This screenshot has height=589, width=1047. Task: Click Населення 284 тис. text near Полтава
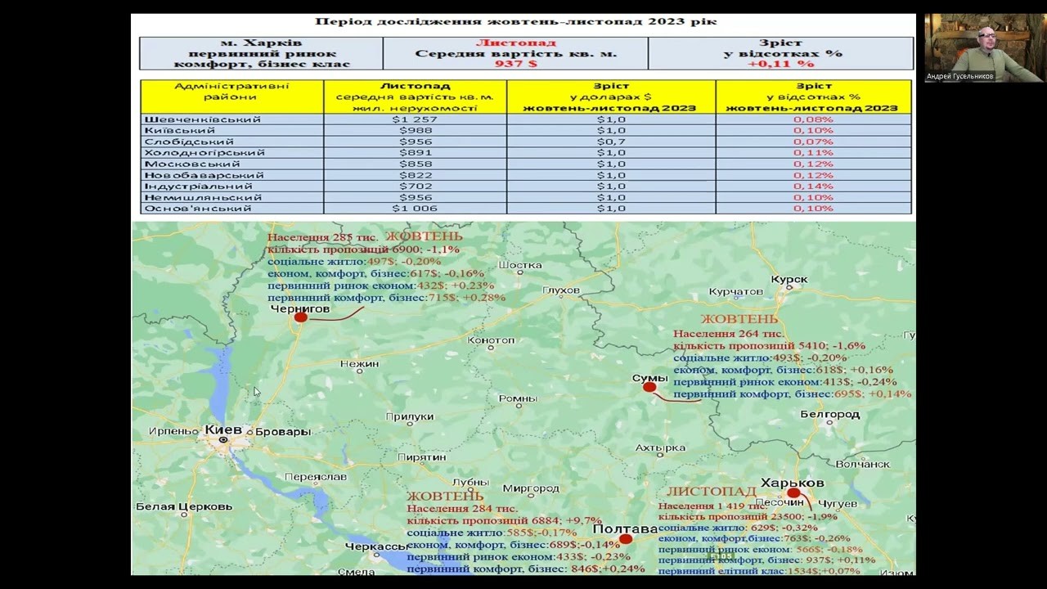[x=461, y=508]
